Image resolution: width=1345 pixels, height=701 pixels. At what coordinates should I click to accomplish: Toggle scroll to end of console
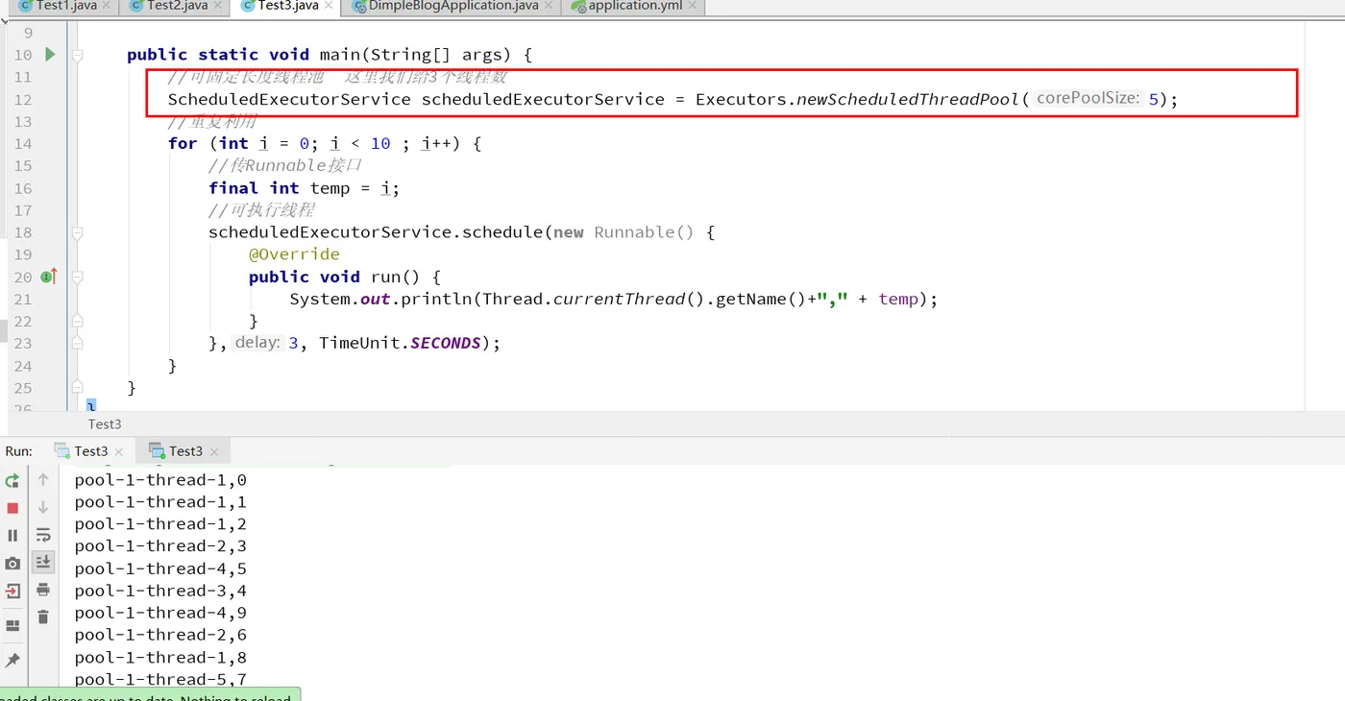(x=43, y=562)
